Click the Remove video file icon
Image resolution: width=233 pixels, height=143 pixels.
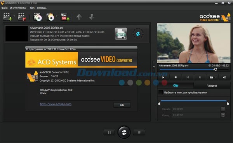[22, 17]
